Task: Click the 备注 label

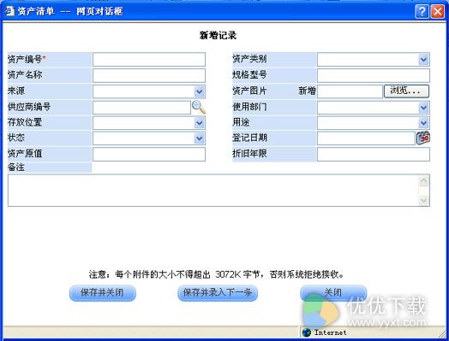Action: 16,167
